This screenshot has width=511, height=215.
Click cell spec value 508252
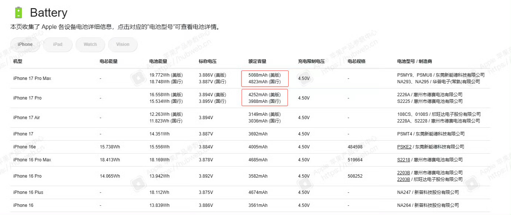tap(355, 176)
